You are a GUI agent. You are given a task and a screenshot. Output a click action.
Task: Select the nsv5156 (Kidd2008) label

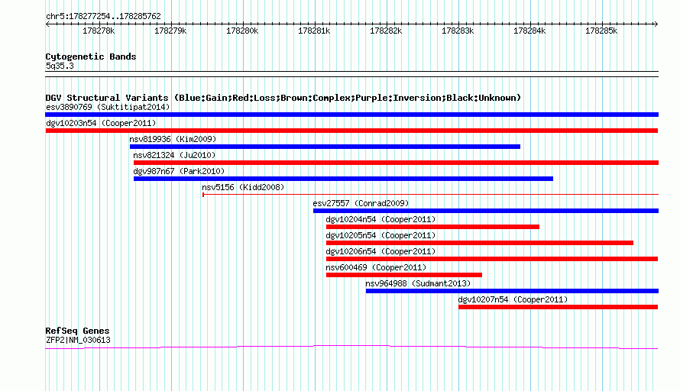point(243,187)
